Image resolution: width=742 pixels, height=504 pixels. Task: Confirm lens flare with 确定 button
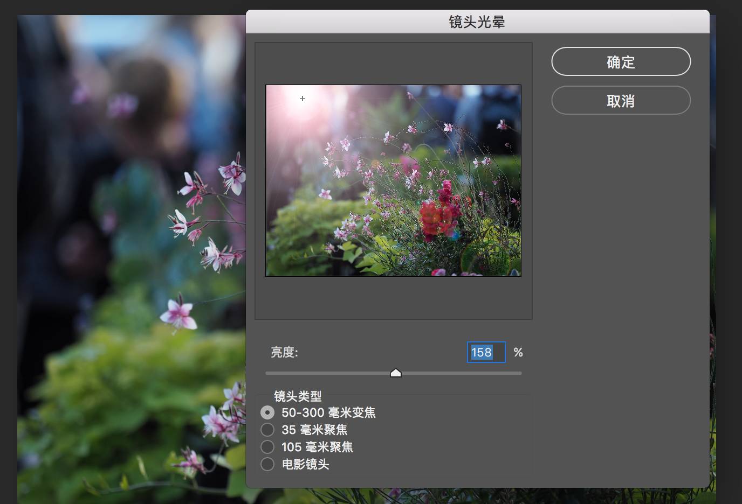coord(621,61)
